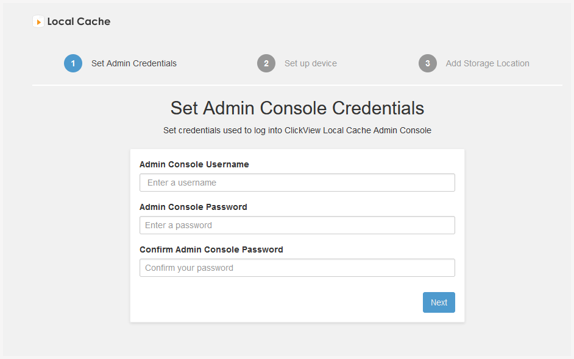Click the "Enter a username" placeholder text
The height and width of the screenshot is (359, 574).
tap(182, 183)
